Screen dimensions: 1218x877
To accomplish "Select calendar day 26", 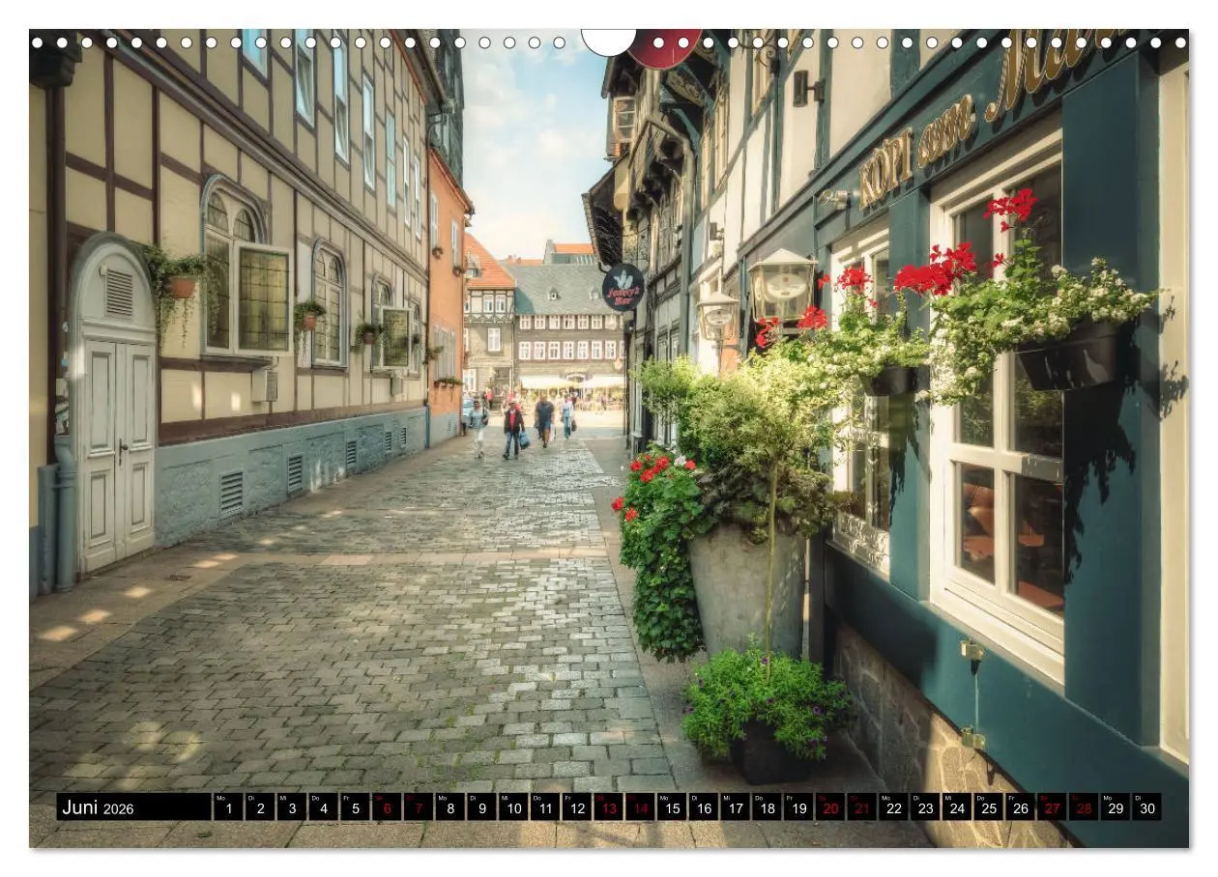I will coord(1021,807).
